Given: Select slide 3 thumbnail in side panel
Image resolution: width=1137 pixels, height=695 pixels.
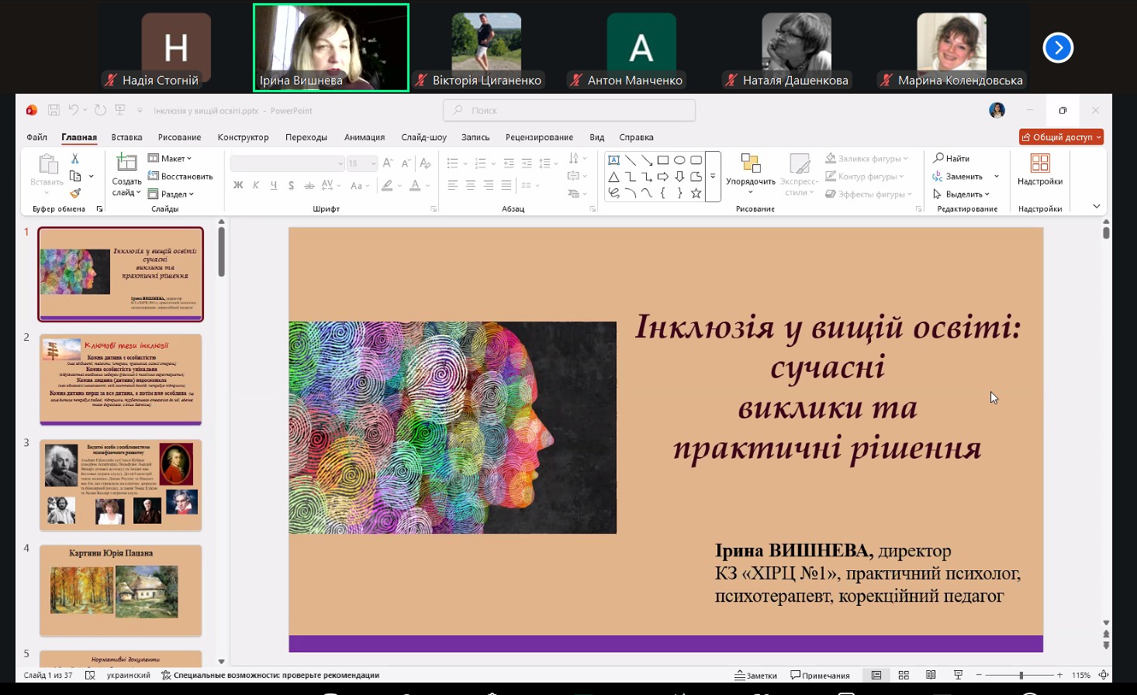Looking at the screenshot, I should 120,486.
